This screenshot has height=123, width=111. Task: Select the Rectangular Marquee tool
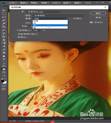point(4,14)
